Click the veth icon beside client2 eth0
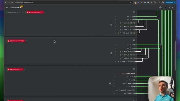This screenshot has height=101, width=180. click(128, 45)
